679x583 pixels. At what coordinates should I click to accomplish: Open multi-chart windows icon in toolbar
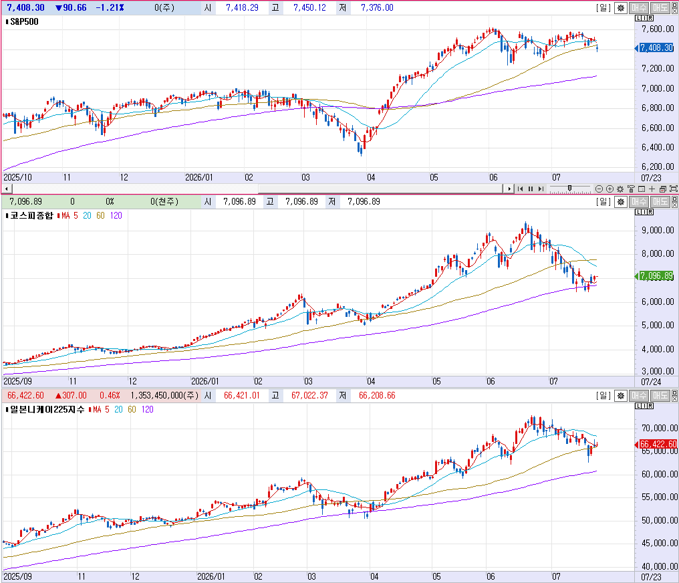(x=662, y=189)
